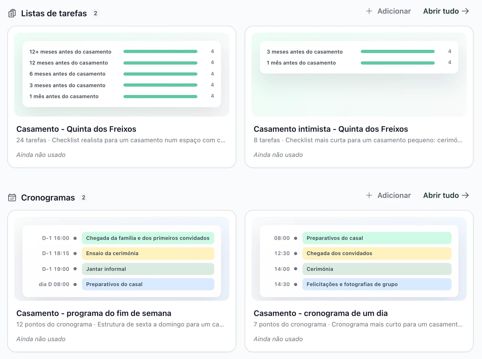
Task: Add a new task list via Adicionar
Action: [x=388, y=11]
